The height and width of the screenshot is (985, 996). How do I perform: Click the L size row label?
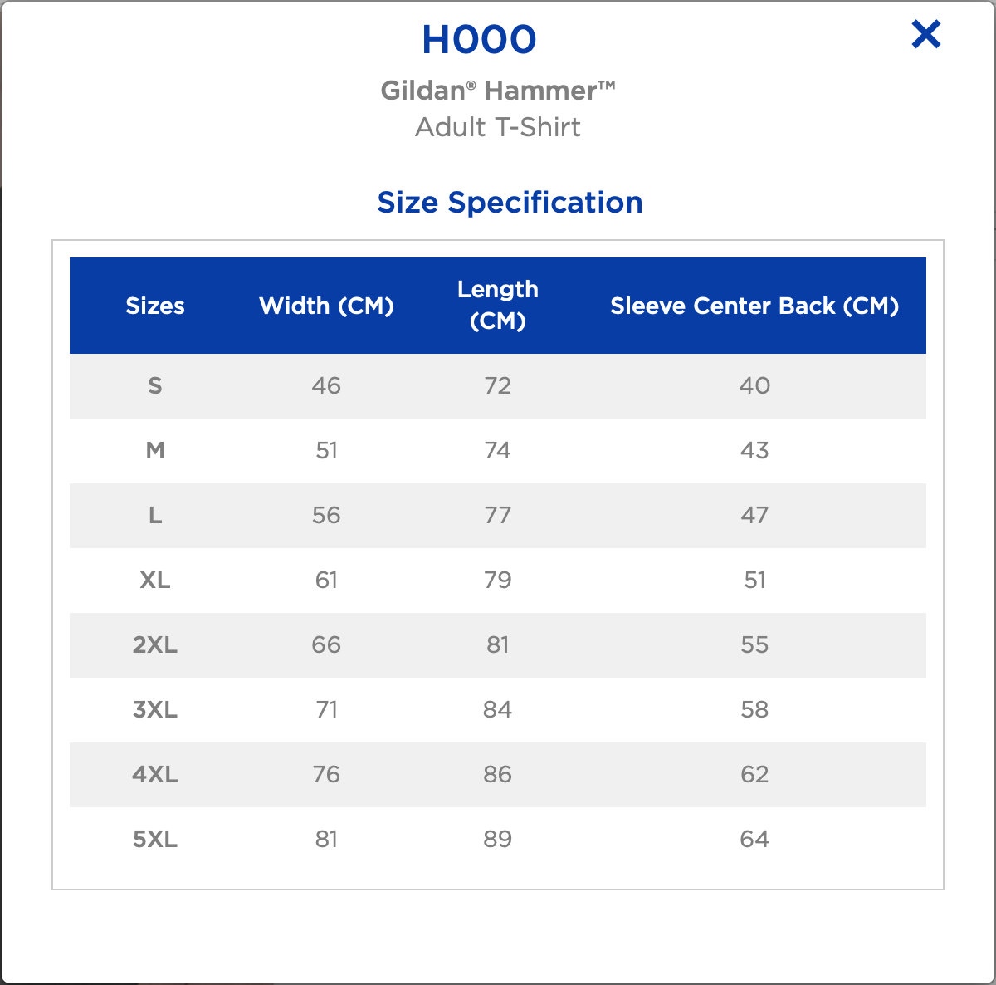155,515
